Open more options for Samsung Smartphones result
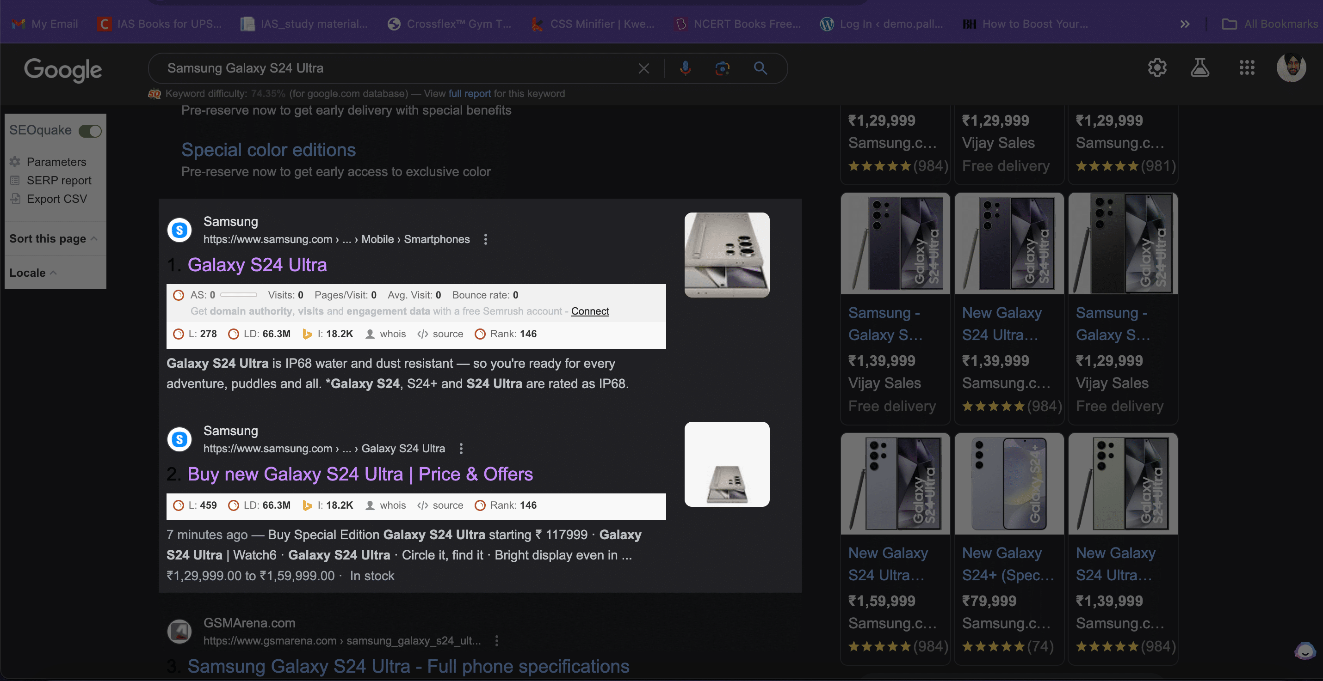This screenshot has height=681, width=1323. (485, 239)
